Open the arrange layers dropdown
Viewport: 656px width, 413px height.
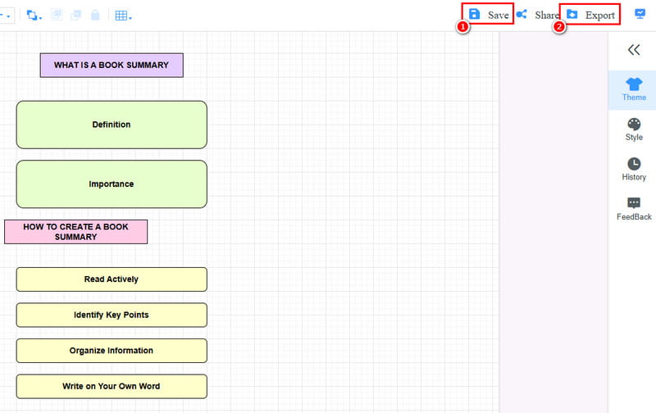coord(34,16)
